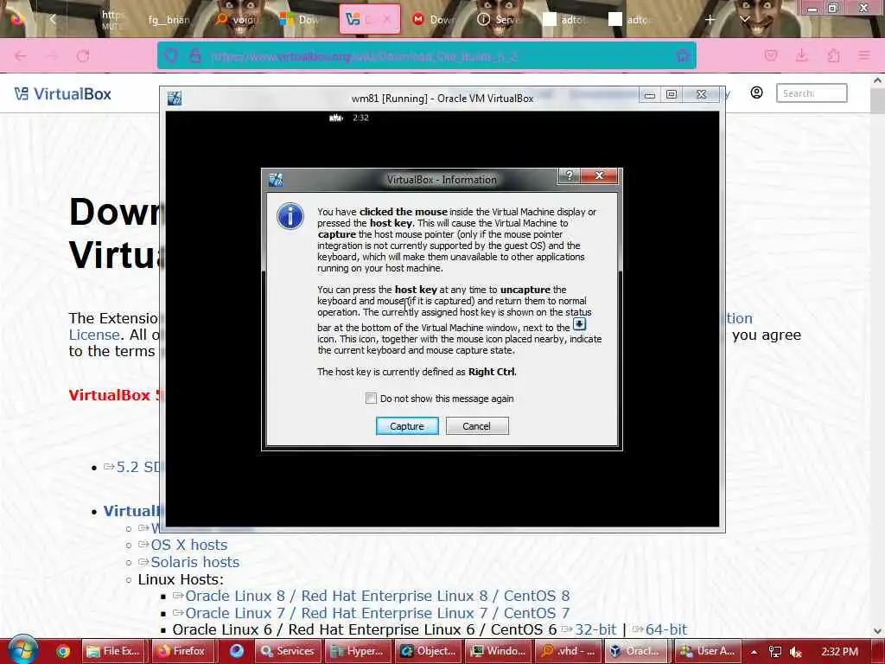This screenshot has width=885, height=664.
Task: Switch to '.vhd - ...' taskbar button
Action: click(568, 651)
